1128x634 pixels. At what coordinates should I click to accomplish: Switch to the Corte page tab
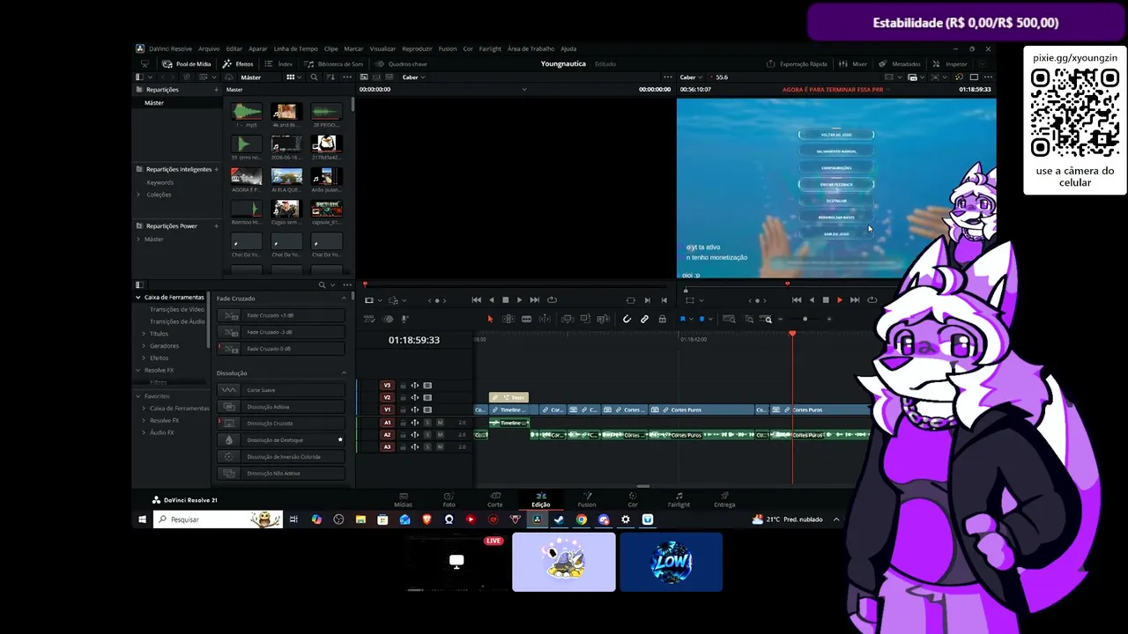(495, 499)
